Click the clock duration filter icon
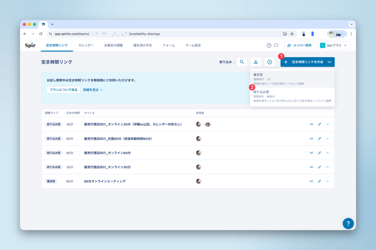The height and width of the screenshot is (250, 376). pos(269,62)
